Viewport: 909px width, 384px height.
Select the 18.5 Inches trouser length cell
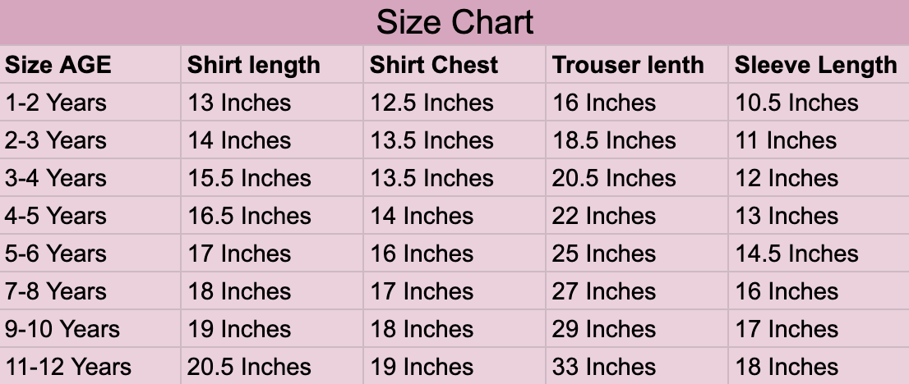(614, 141)
